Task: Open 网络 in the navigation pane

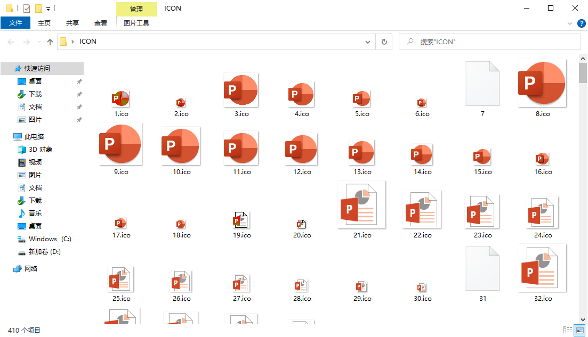Action: pyautogui.click(x=31, y=268)
